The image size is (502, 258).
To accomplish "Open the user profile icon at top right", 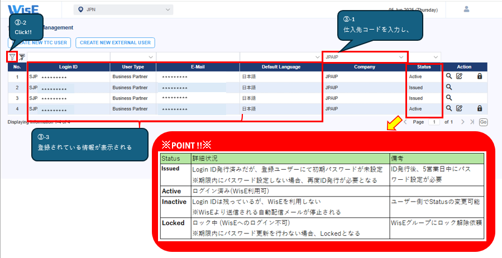I will click(x=467, y=9).
